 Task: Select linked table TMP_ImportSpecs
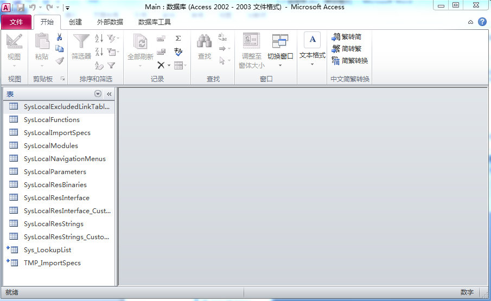(59, 263)
